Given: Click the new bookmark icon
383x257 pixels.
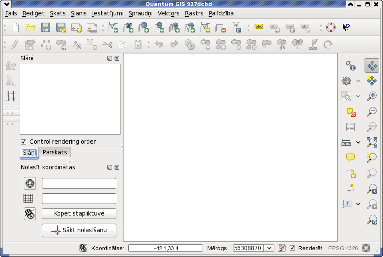Looking at the screenshot, I should (351, 173).
